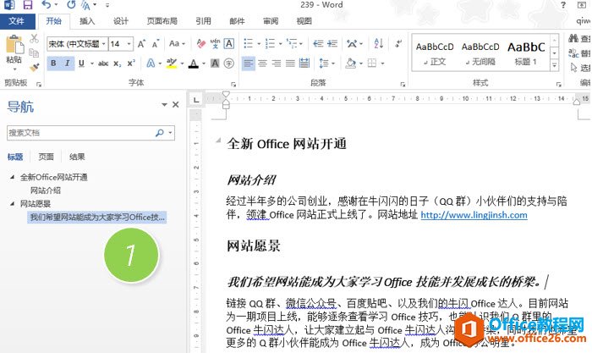
Task: Click the search magnifier in navigation pane
Action: click(x=160, y=133)
